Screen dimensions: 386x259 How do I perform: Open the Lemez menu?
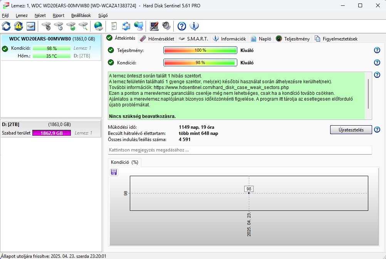(22, 15)
